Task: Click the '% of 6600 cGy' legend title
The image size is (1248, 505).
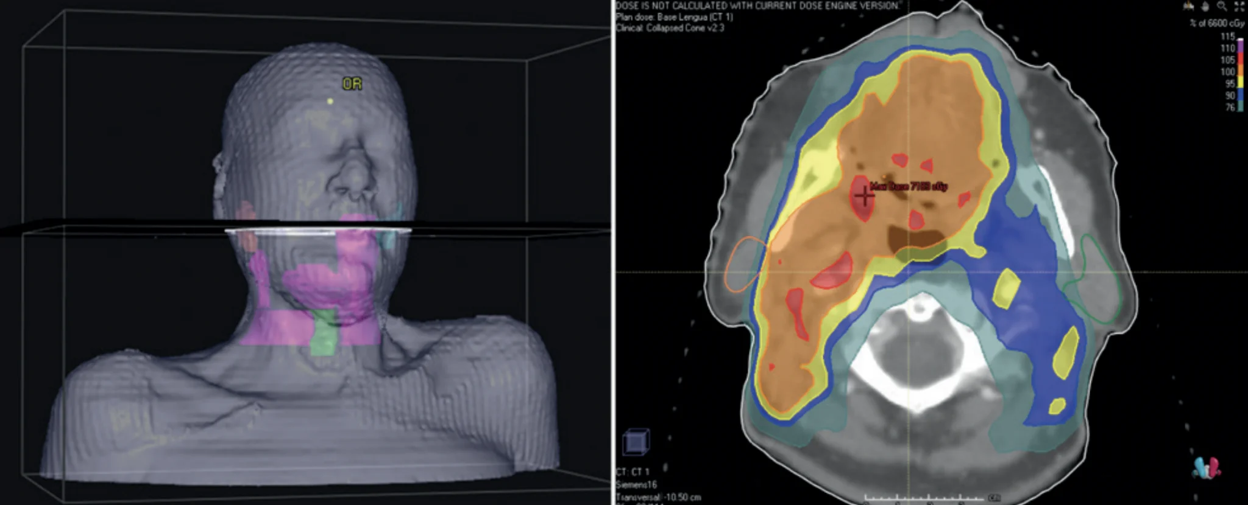Action: [1217, 23]
